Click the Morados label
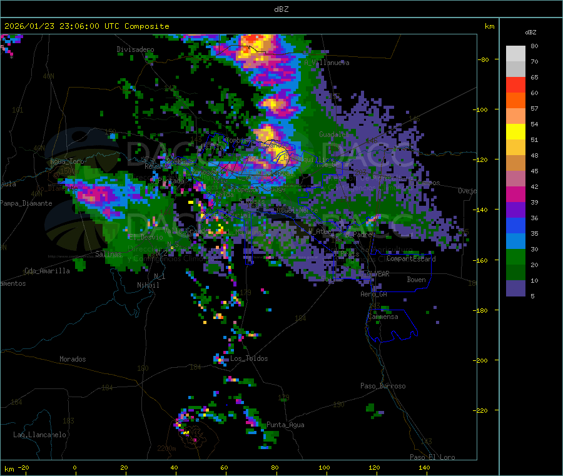Screen dimensions: 563x476 pos(73,359)
